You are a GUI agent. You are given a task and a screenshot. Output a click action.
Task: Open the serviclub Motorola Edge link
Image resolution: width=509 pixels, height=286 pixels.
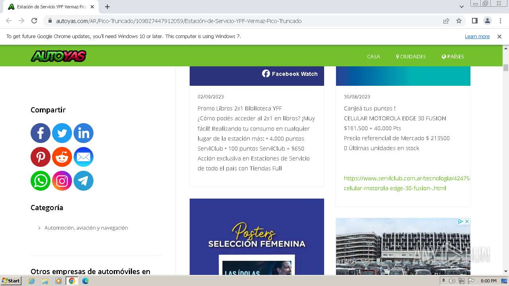(x=407, y=183)
